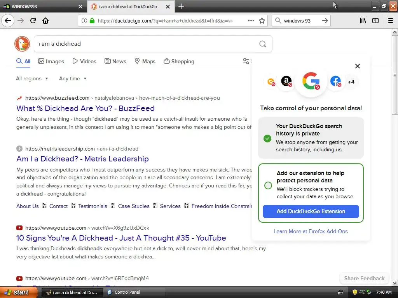Switch to the WINDOWS93 browser tab
This screenshot has height=298, width=398.
coord(44,7)
